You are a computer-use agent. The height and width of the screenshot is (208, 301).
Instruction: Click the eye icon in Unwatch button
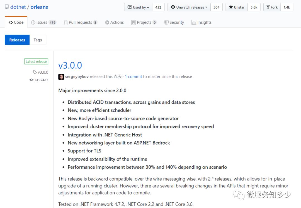coord(173,7)
